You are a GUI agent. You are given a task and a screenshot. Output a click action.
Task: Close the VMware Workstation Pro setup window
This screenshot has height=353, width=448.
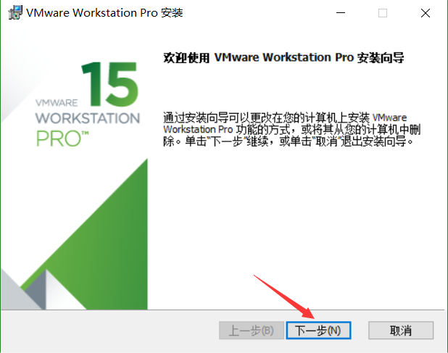425,13
